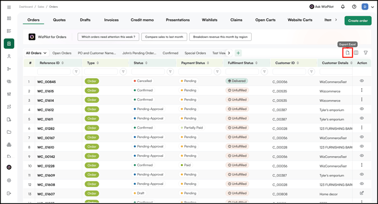
Task: Open the Claims tab
Action: point(236,20)
